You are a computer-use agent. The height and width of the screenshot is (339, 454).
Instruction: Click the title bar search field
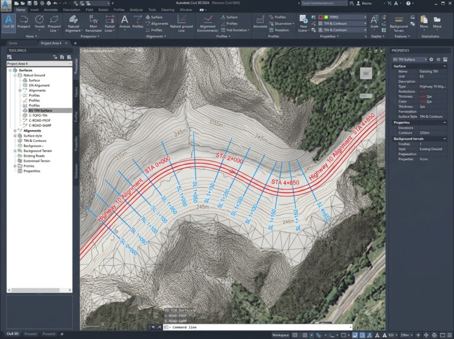coord(324,3)
